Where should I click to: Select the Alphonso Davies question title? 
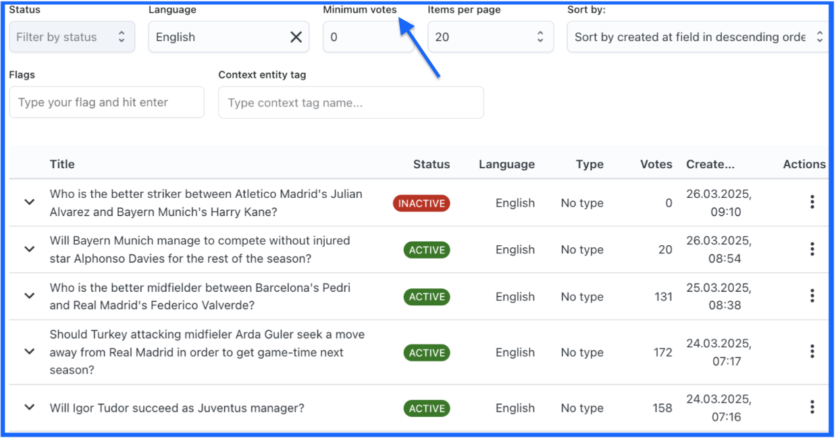point(200,249)
